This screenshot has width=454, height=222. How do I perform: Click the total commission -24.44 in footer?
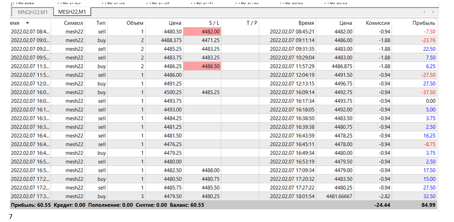382,205
